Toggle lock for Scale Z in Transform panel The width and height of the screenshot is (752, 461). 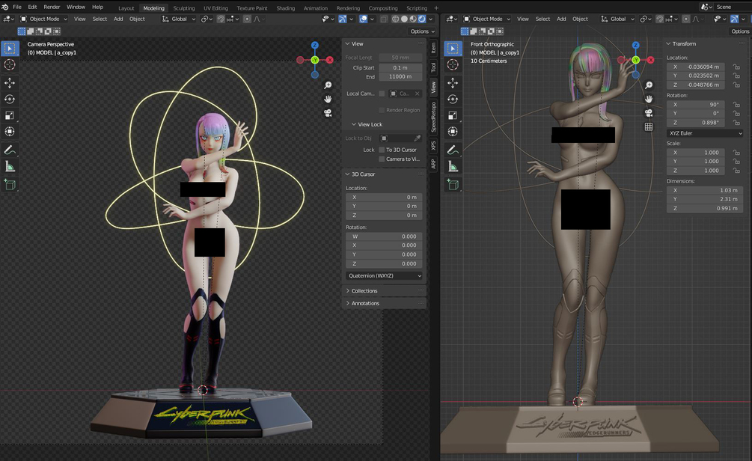pyautogui.click(x=736, y=171)
